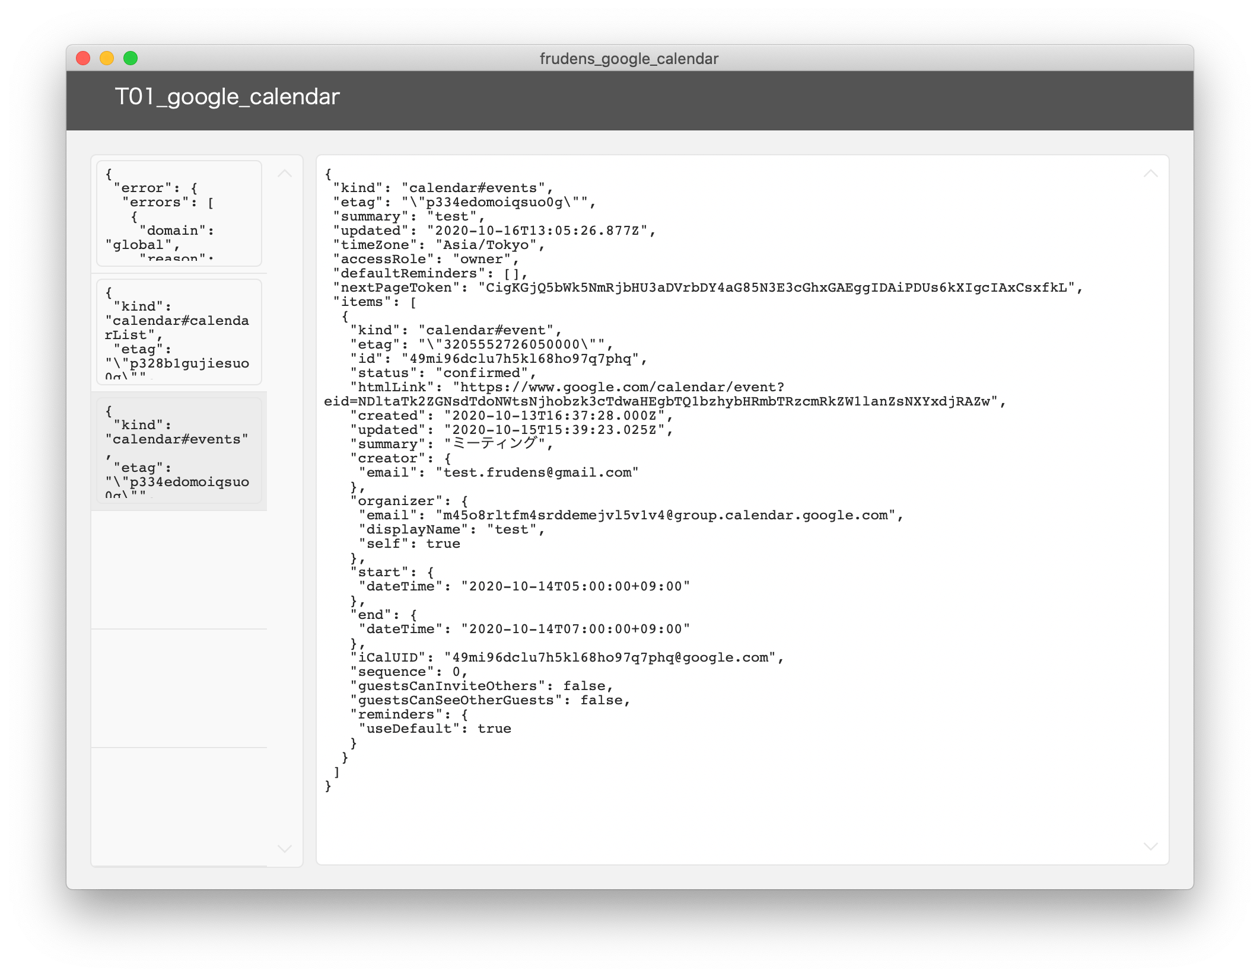The width and height of the screenshot is (1260, 977).
Task: Click the nextPageToken value text
Action: tap(778, 288)
